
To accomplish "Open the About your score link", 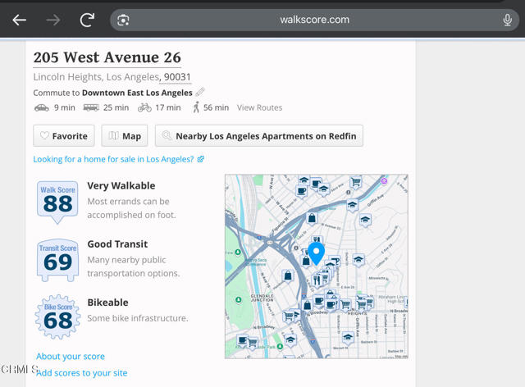I will 71,357.
